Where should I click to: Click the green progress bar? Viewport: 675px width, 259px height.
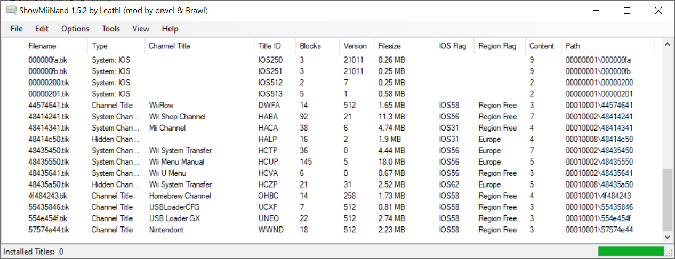[631, 251]
